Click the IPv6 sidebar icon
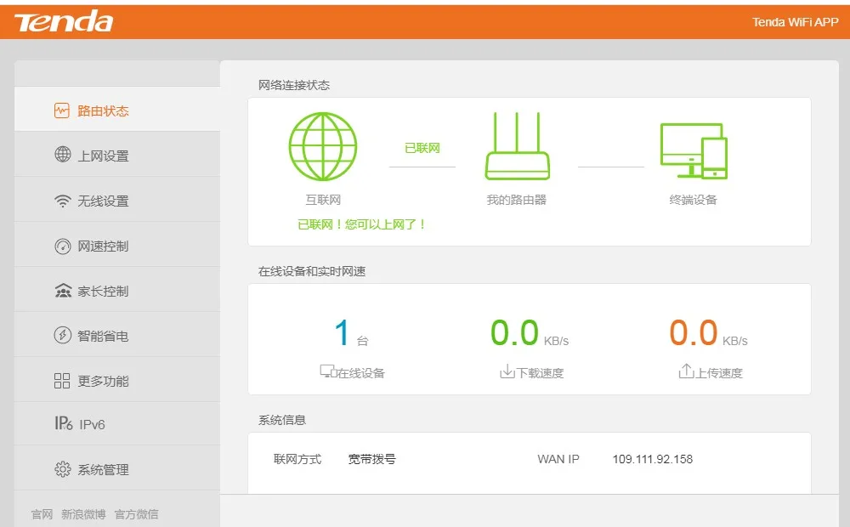Screen dimensions: 850x527 point(64,423)
